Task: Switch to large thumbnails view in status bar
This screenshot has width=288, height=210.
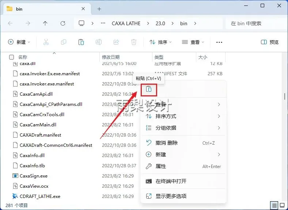Action: click(x=282, y=205)
